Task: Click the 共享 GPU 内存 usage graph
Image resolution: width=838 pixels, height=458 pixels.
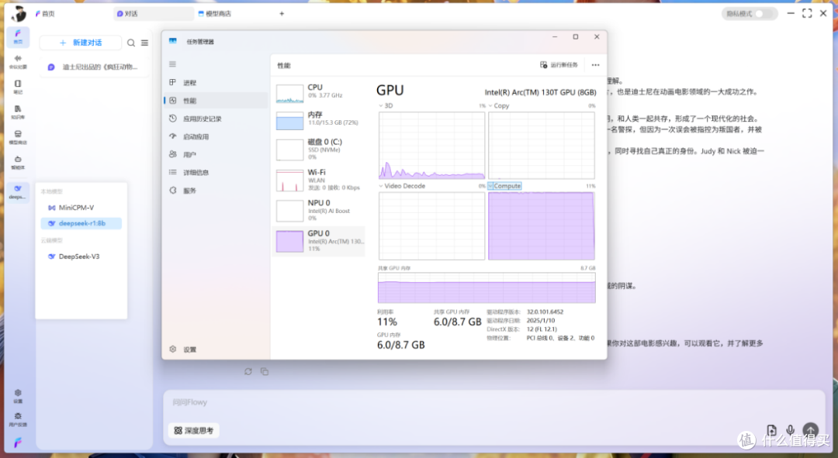Action: pos(487,288)
